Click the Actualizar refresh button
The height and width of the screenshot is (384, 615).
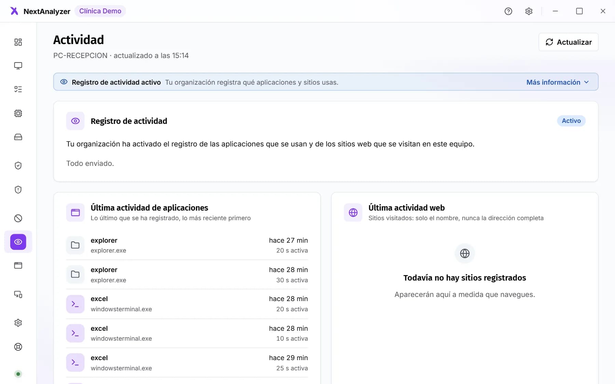(x=569, y=42)
